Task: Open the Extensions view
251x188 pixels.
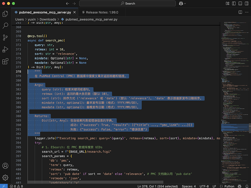Action: [x=5, y=61]
